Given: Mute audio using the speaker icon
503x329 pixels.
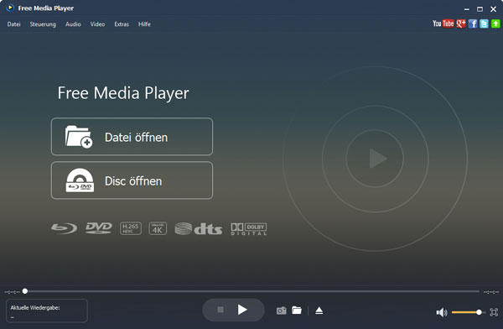Looking at the screenshot, I should tap(442, 312).
